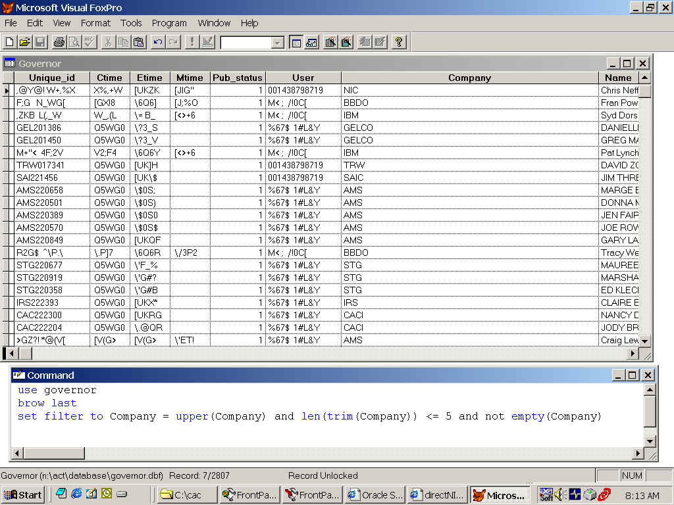Click the Unique_id column header

point(52,78)
